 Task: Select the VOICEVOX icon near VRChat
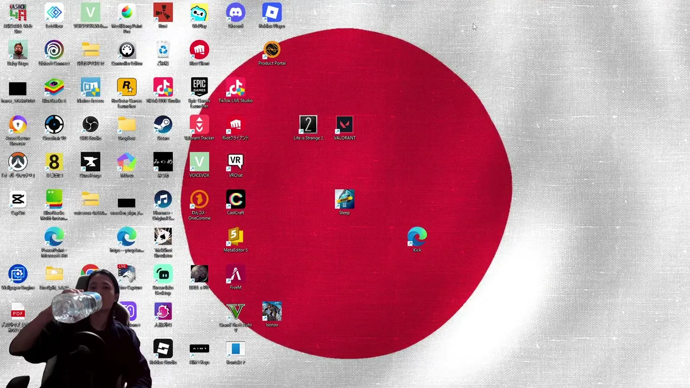pyautogui.click(x=199, y=162)
